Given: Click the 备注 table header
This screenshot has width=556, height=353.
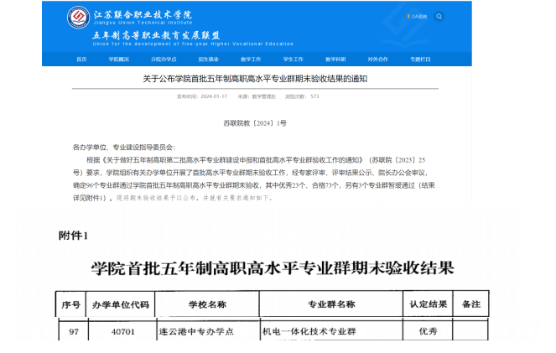Looking at the screenshot, I should point(471,304).
